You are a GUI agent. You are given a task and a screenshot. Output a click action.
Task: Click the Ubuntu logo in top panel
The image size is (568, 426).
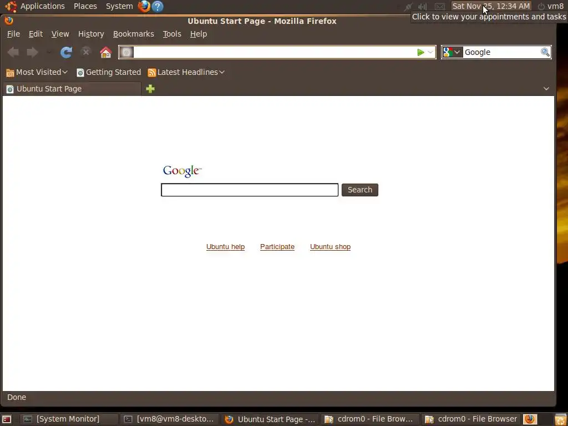[x=11, y=6]
